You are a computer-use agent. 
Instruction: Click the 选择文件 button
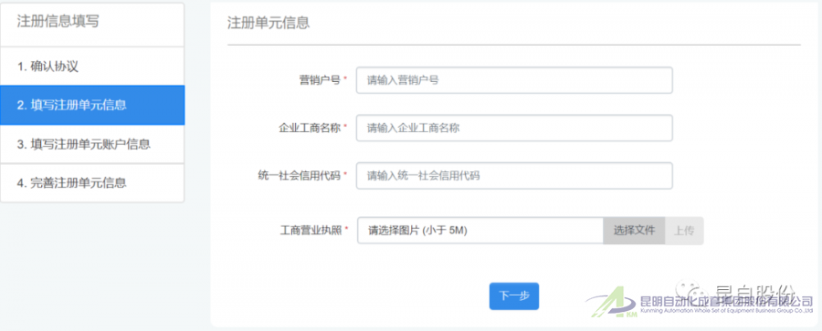[x=635, y=231]
